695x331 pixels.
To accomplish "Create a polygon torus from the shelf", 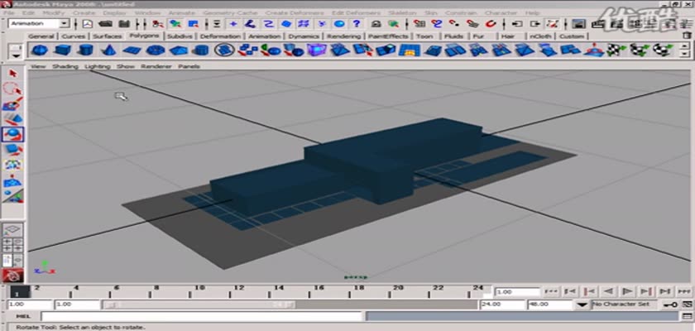I will [x=156, y=50].
